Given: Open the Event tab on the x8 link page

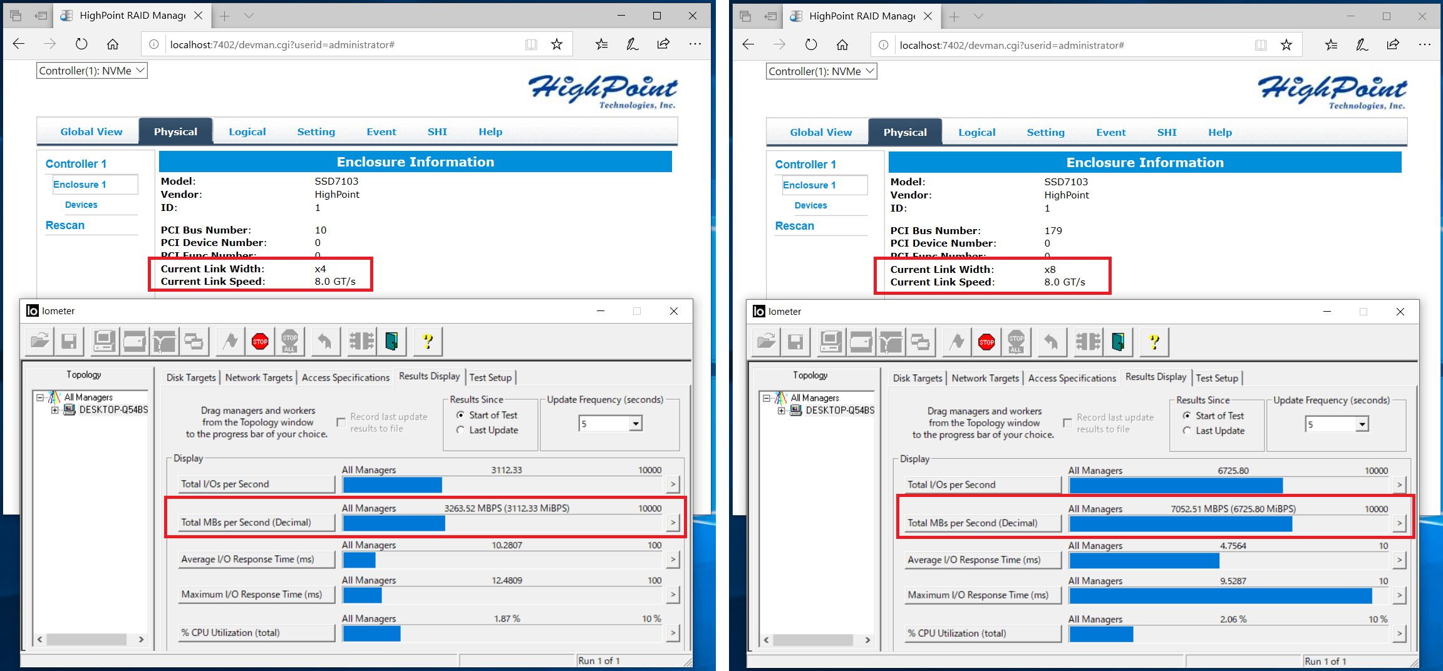Looking at the screenshot, I should click(1111, 132).
